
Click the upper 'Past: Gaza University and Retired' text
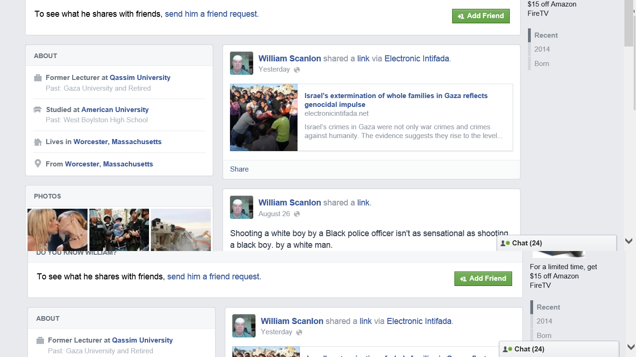click(98, 88)
